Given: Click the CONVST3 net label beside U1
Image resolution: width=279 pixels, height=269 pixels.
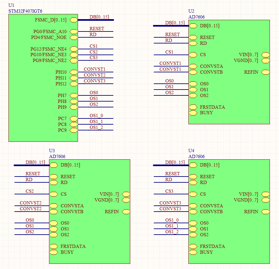Looking at the screenshot, I should [x=95, y=81].
